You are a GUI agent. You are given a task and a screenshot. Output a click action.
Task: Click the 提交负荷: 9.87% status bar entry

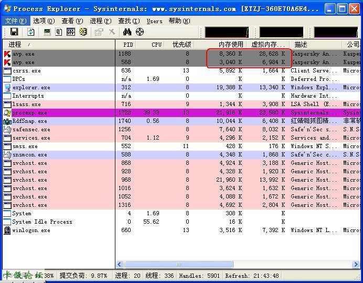click(83, 276)
